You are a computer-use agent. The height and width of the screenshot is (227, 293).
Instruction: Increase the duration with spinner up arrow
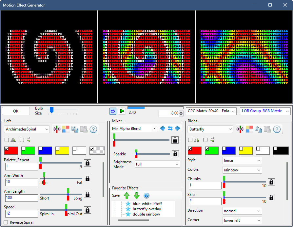181,112
